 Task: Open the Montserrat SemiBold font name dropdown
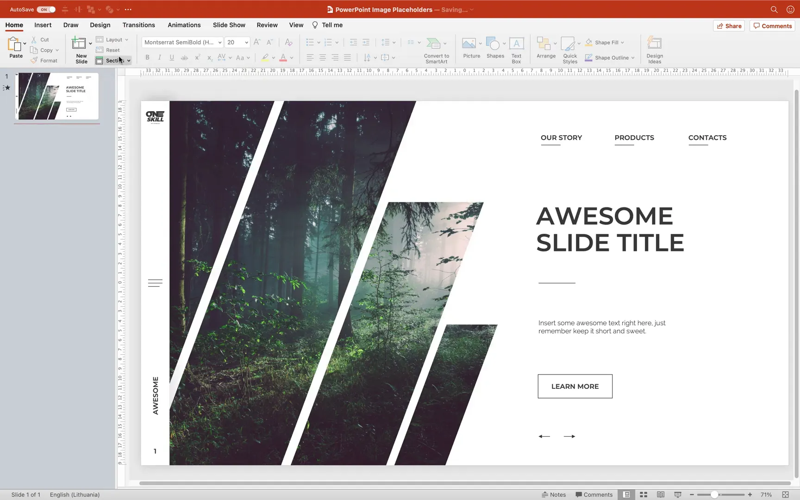[219, 42]
